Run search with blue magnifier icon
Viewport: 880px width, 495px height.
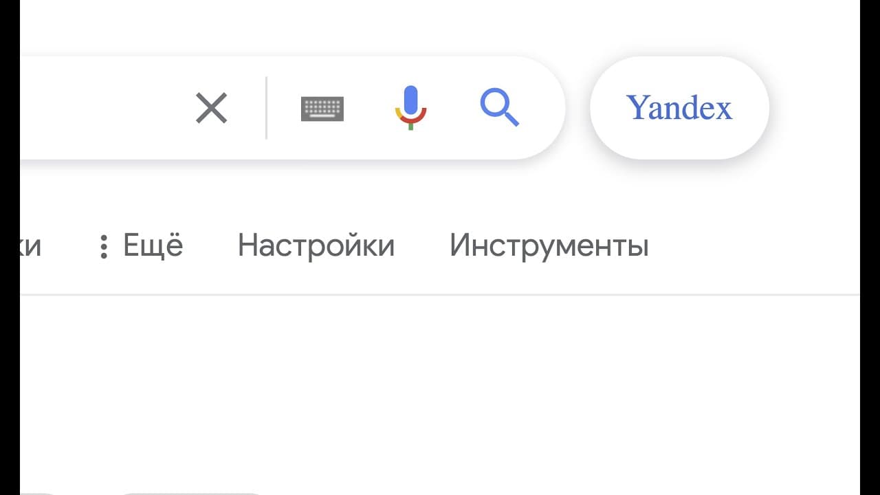499,108
